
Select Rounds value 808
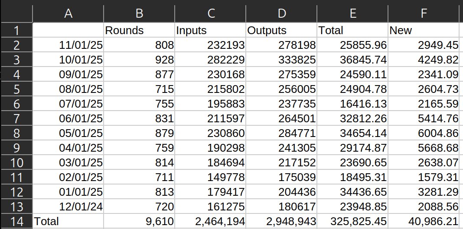point(139,45)
